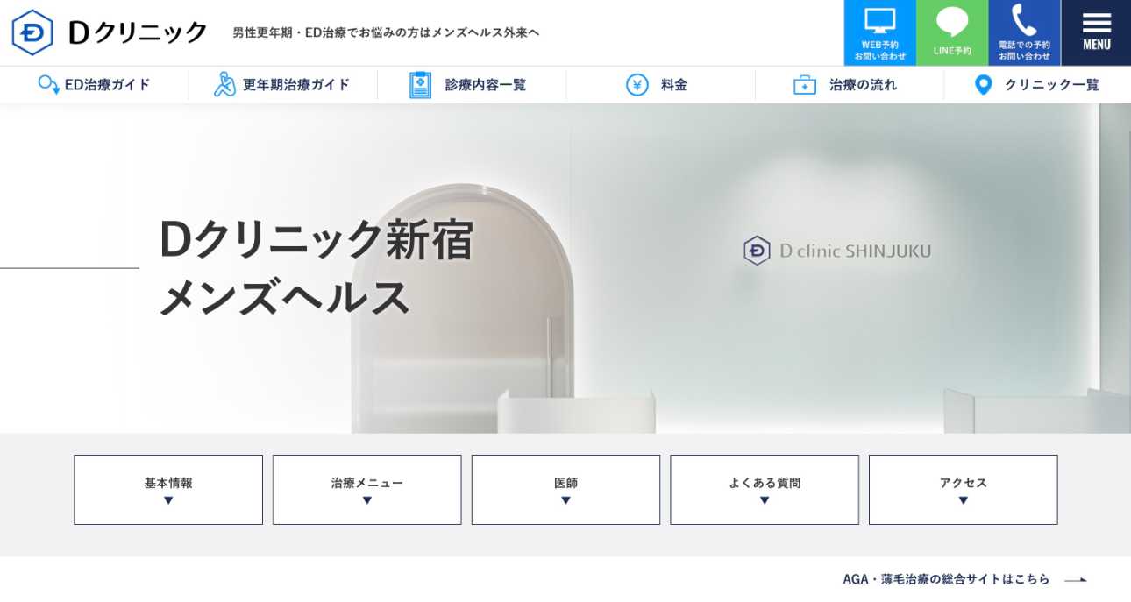Click the down triangle under アクセス
1131x602 pixels.
pos(964,500)
